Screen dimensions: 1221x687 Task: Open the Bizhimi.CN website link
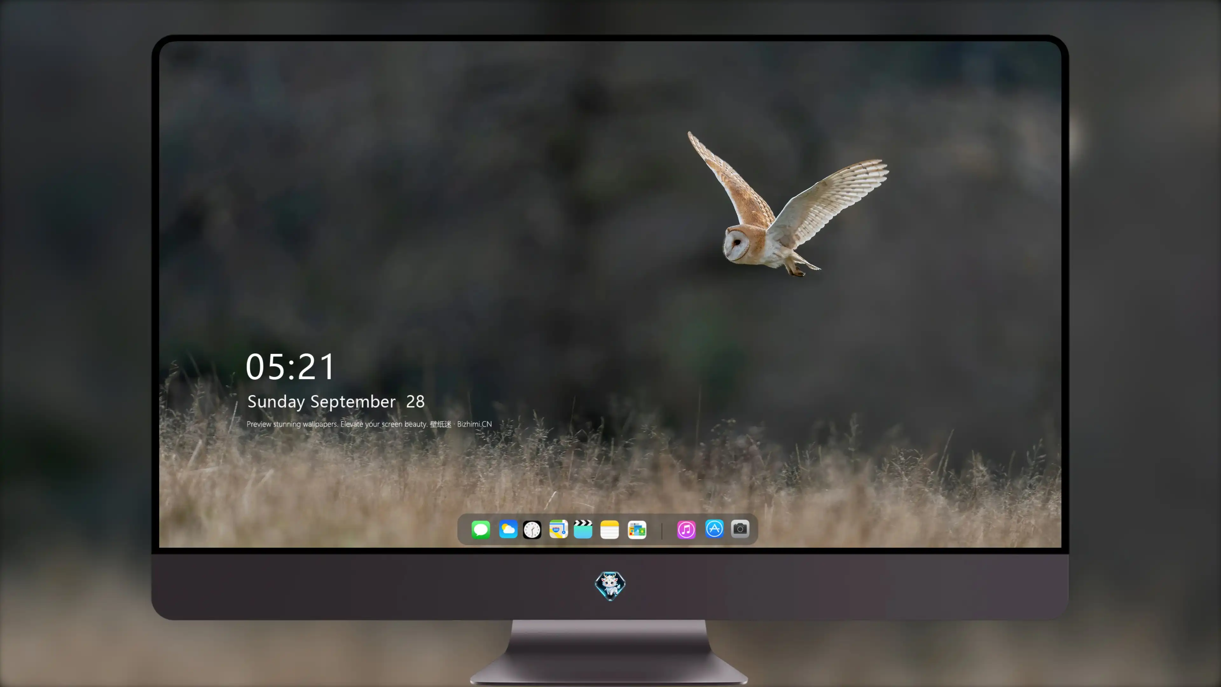tap(474, 424)
